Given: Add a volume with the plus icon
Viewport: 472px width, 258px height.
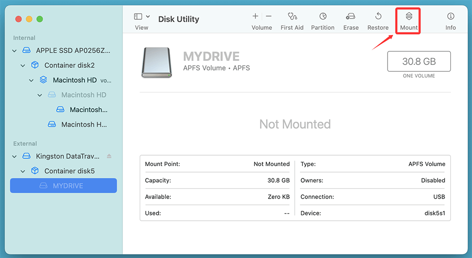Looking at the screenshot, I should point(255,16).
